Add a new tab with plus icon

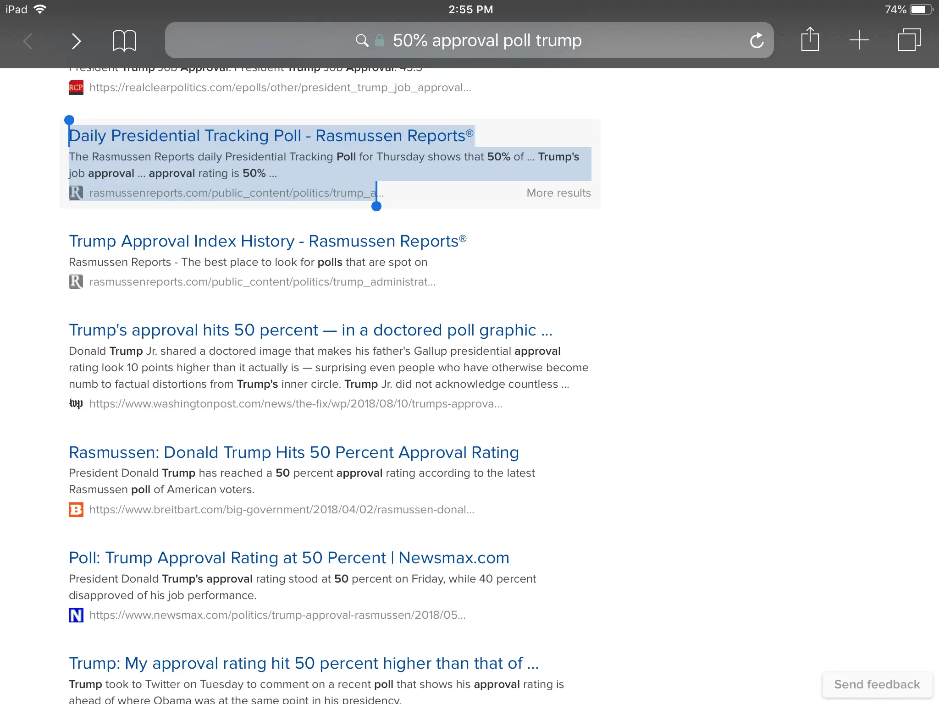[859, 40]
